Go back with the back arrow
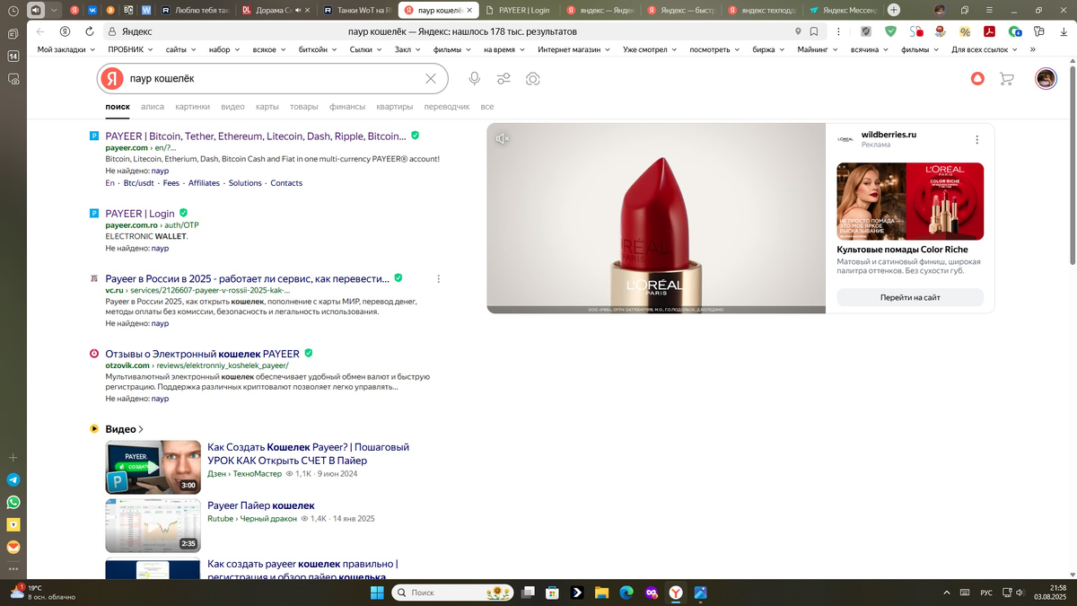 [40, 31]
